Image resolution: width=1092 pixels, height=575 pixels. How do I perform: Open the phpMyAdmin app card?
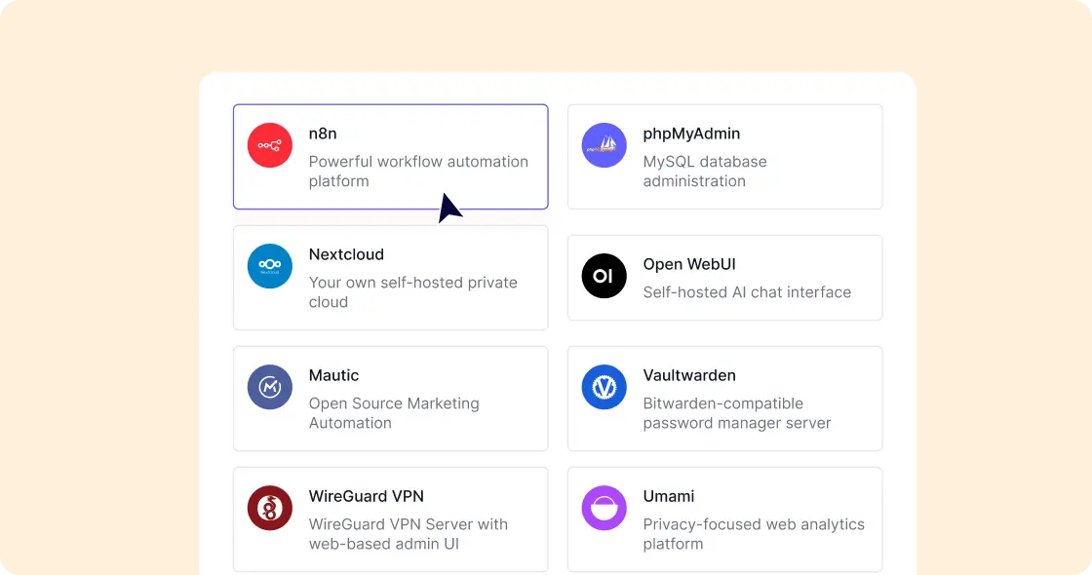coord(724,156)
